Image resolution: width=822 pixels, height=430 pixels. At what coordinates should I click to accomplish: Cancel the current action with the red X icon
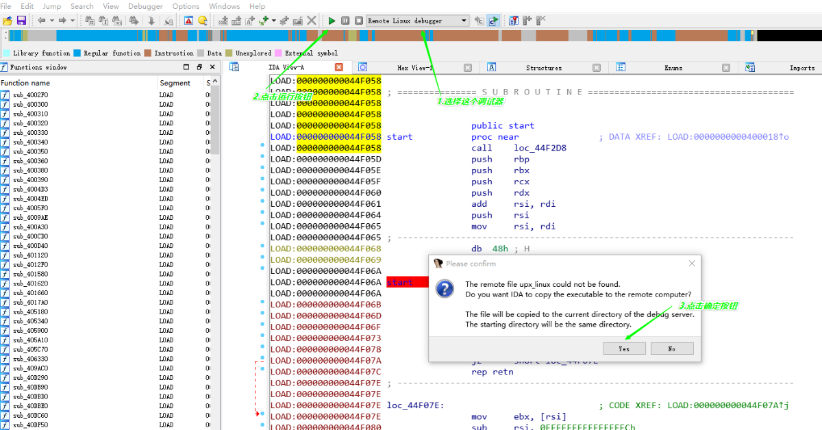(312, 21)
